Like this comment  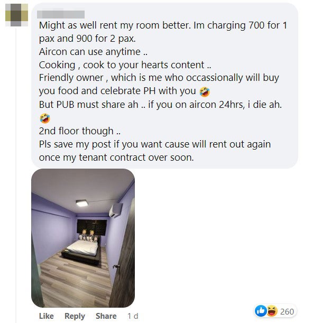click(x=47, y=316)
